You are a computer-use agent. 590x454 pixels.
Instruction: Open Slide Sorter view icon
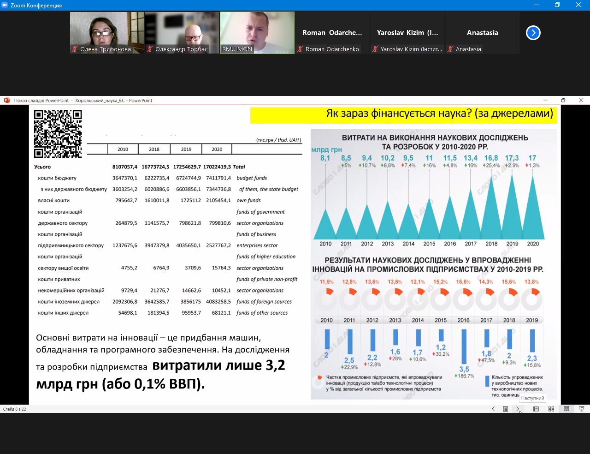click(551, 409)
